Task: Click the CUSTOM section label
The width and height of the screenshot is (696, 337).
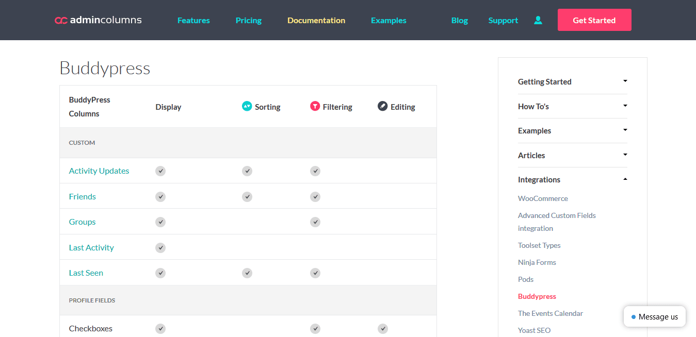Action: click(x=82, y=143)
